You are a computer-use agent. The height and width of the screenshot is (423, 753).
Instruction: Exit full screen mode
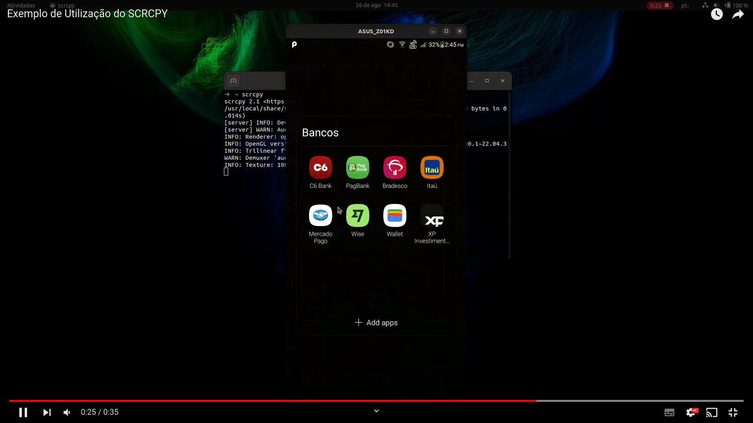click(x=733, y=412)
